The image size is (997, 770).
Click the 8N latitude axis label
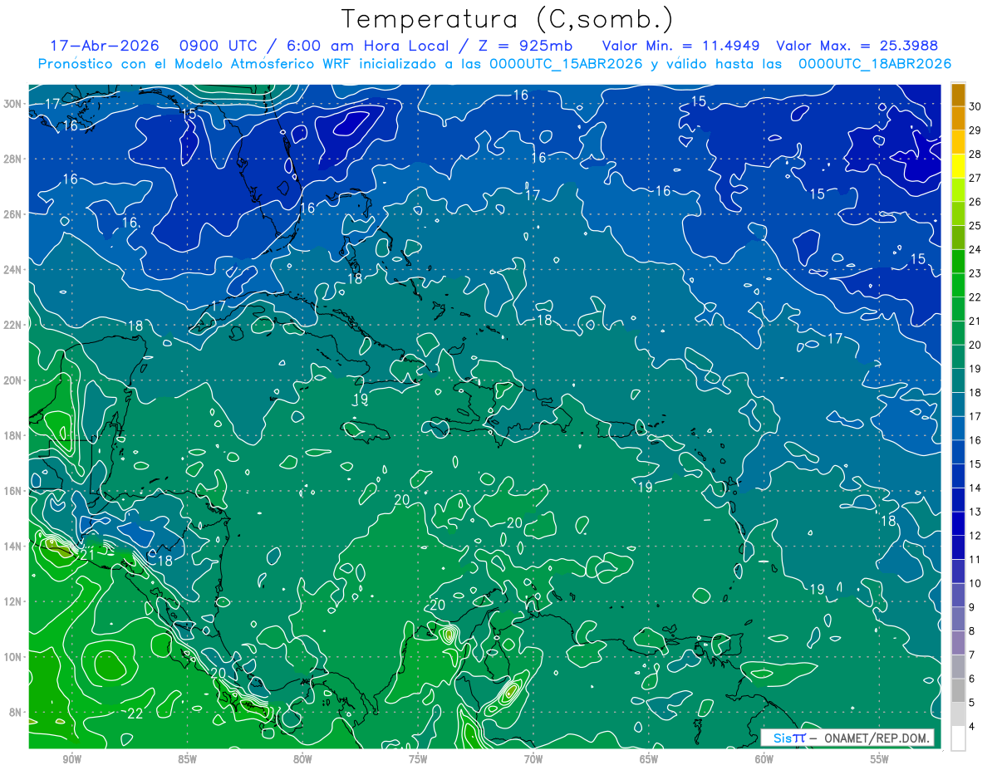coord(17,712)
